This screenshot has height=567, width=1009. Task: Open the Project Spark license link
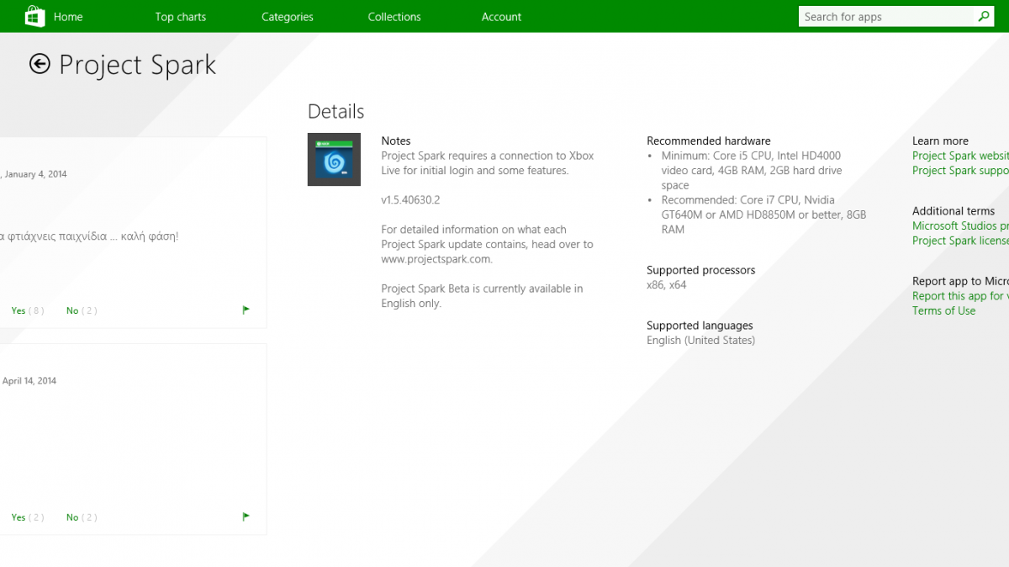960,241
